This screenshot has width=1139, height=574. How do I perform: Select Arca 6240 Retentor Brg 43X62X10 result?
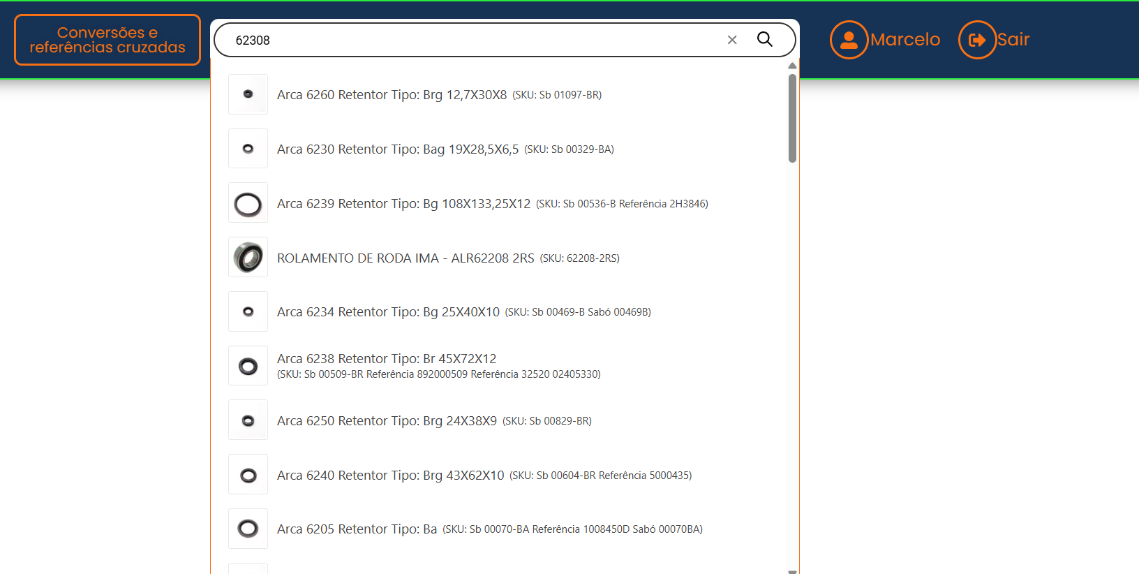click(390, 475)
